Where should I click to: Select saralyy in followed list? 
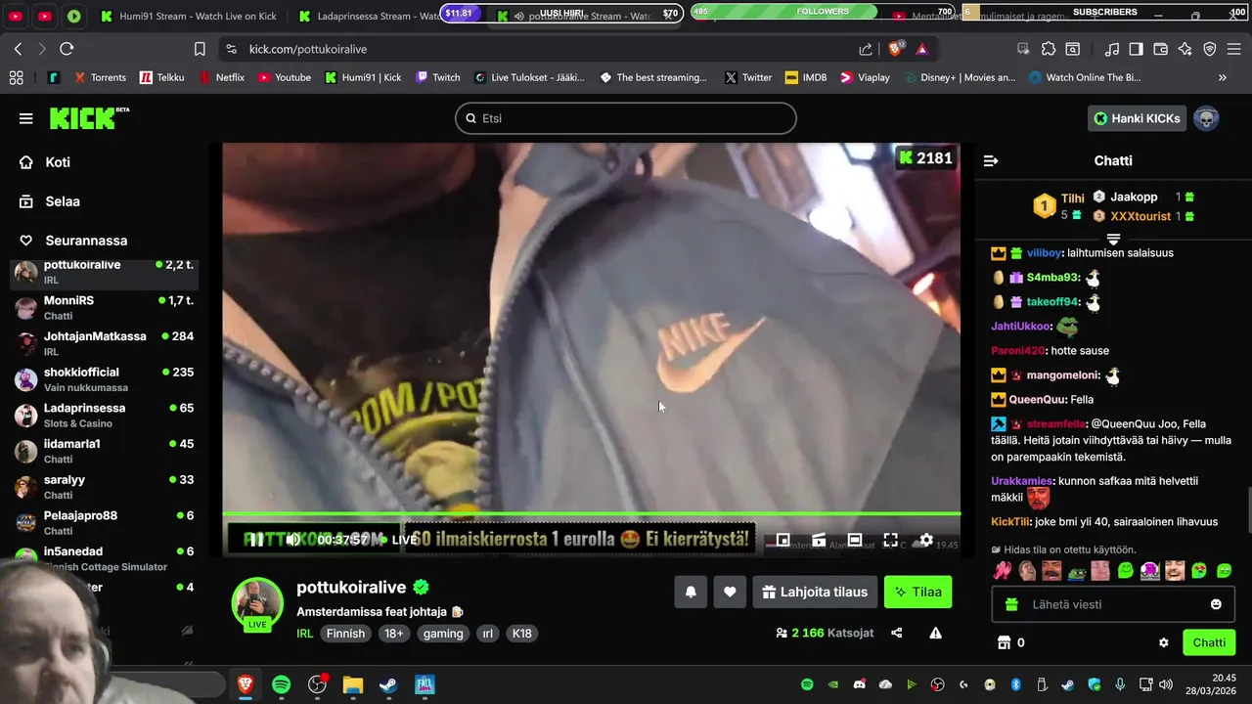[105, 487]
